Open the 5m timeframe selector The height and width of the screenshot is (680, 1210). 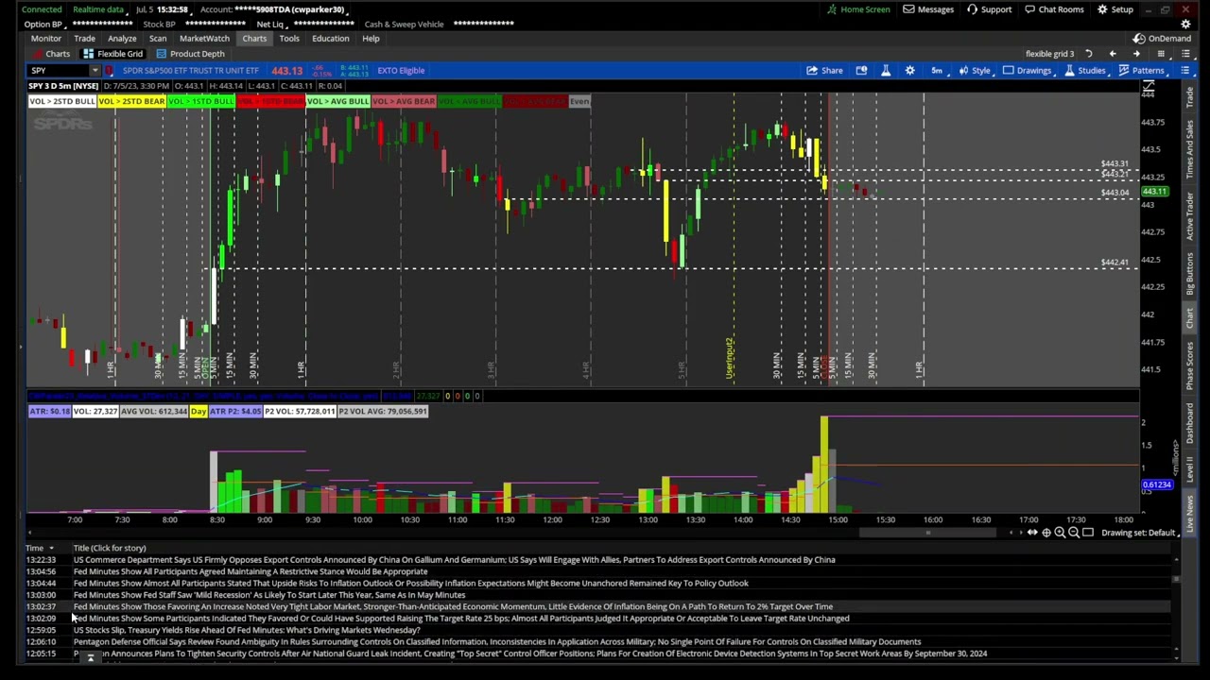click(937, 70)
